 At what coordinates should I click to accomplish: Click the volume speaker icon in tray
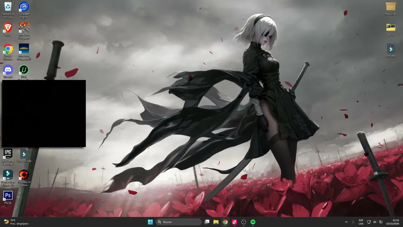[x=375, y=222]
